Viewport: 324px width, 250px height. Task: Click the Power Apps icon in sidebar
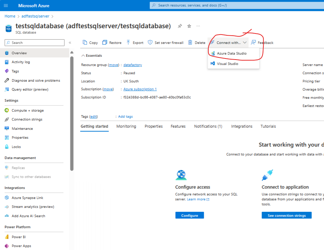pos(7,246)
